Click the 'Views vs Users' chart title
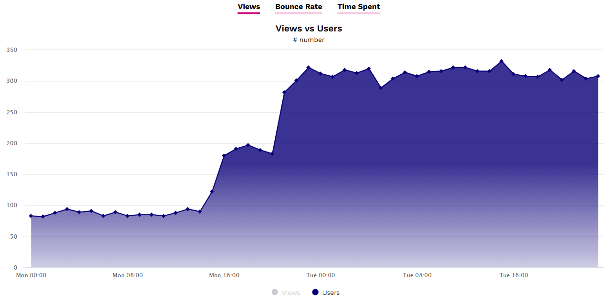The width and height of the screenshot is (610, 302). coord(309,29)
